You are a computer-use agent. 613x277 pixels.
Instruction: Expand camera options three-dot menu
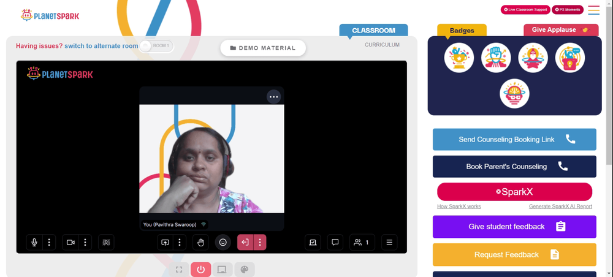85,242
